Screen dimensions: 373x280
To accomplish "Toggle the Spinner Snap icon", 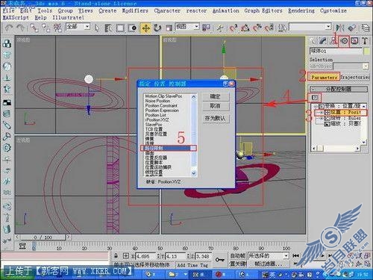I will tap(269, 28).
